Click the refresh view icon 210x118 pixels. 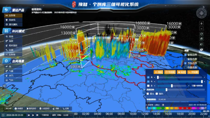201,34
